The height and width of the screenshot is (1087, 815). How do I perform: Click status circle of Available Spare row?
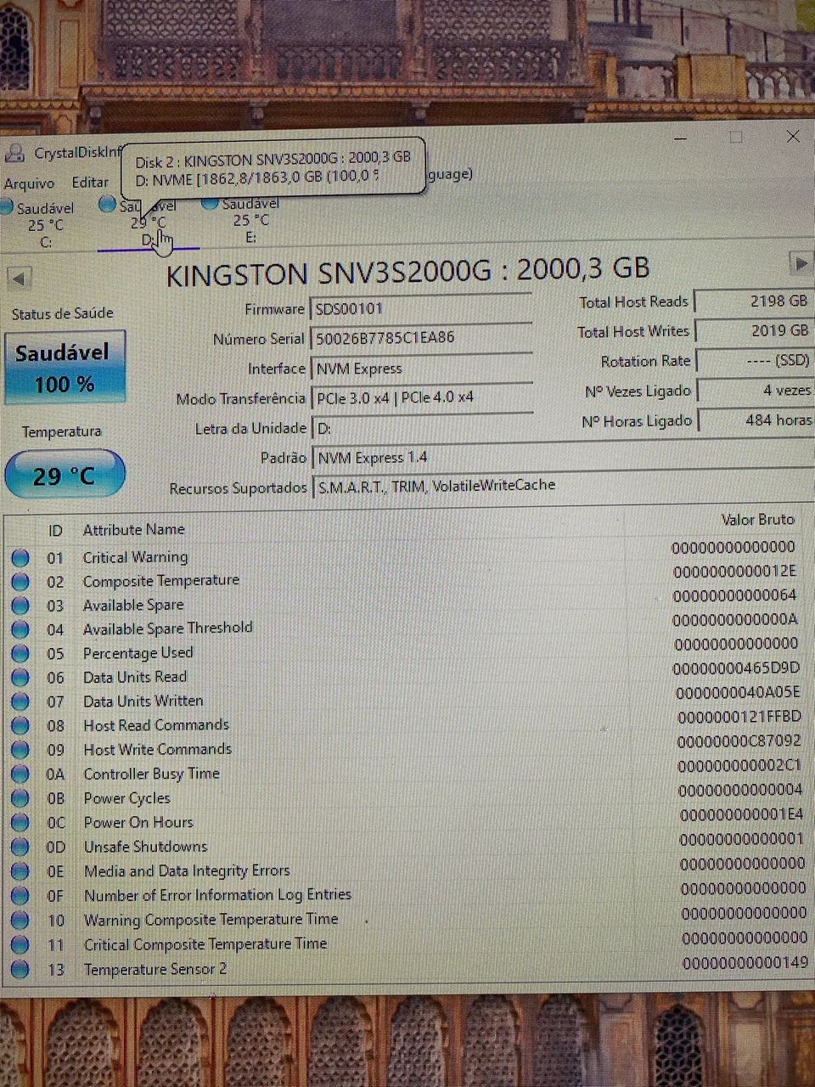pos(20,605)
